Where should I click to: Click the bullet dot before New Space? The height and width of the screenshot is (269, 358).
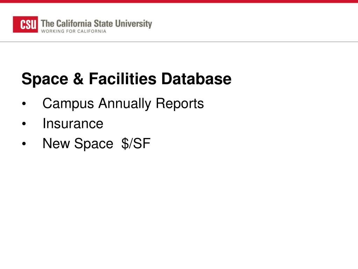click(x=24, y=144)
